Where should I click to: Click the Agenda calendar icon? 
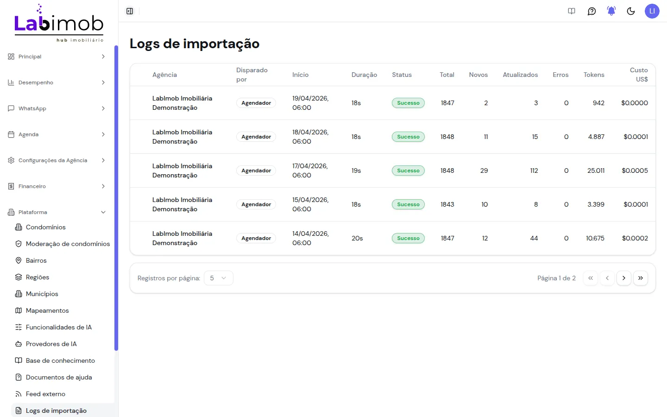click(x=11, y=134)
